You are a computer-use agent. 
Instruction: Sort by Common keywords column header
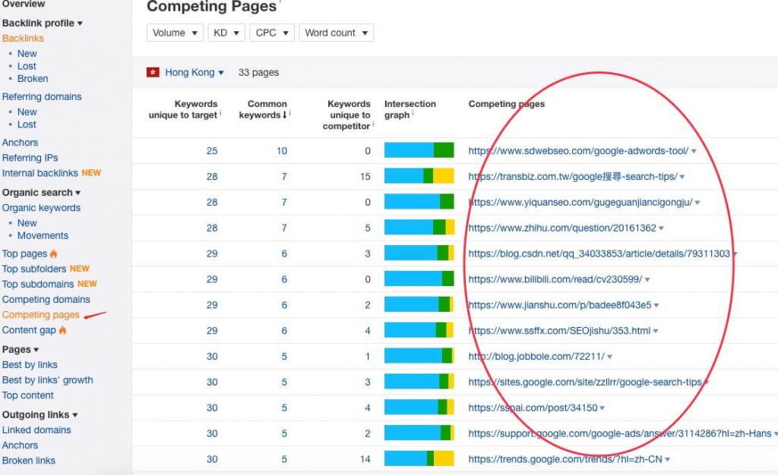coord(263,109)
